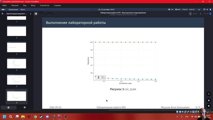Click the VirtualBox optical disk status icon

(180, 112)
